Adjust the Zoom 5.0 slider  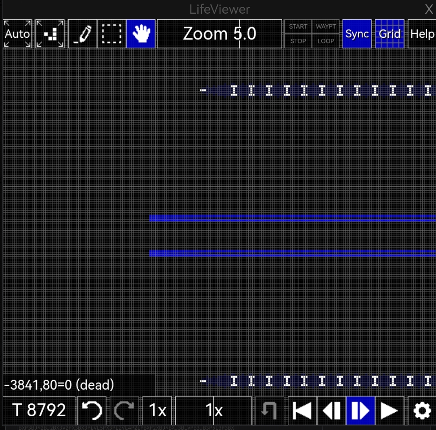[219, 34]
